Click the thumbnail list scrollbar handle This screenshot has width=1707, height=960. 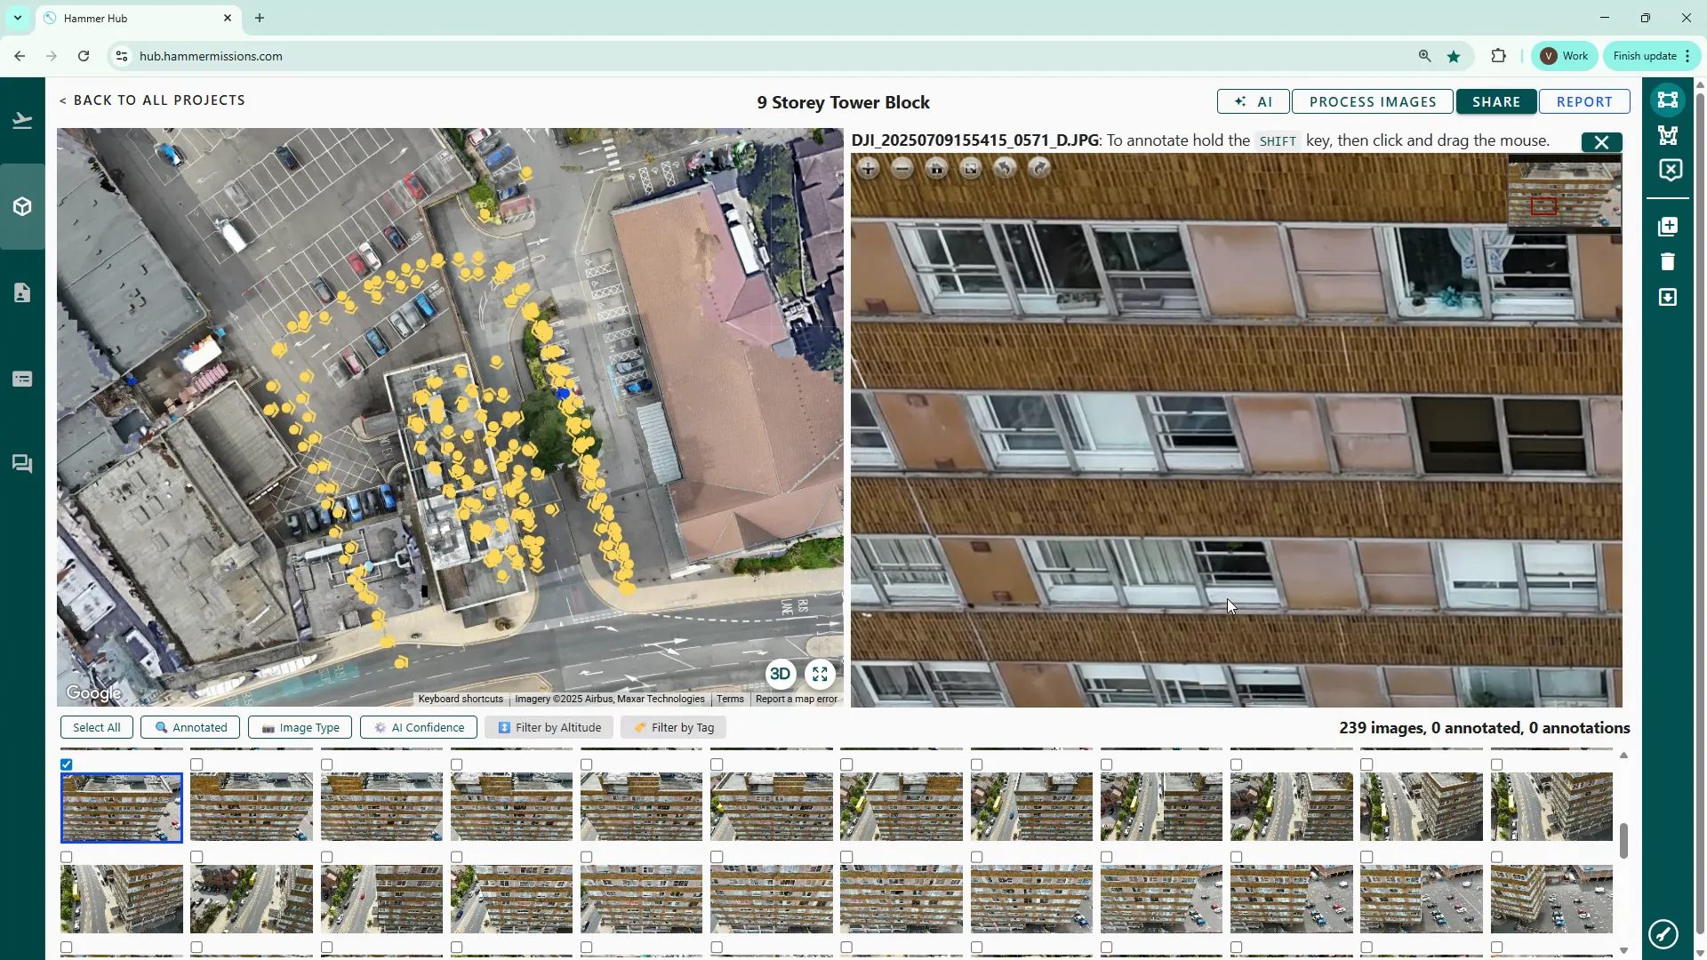point(1623,840)
